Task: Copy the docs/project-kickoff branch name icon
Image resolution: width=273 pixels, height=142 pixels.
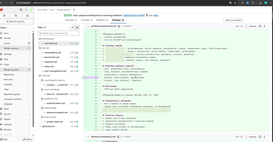Action: 147,16
